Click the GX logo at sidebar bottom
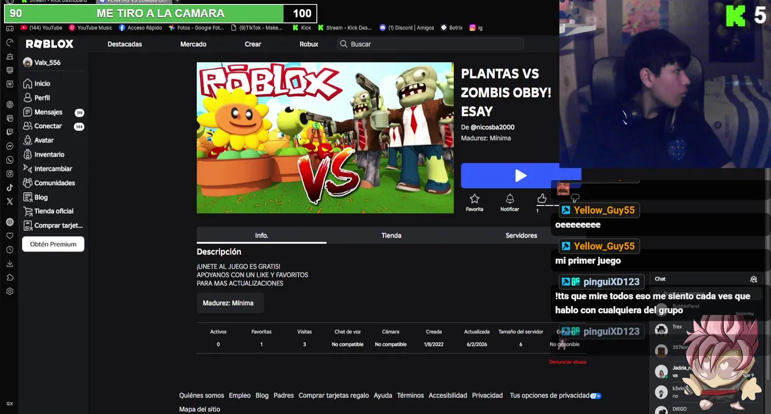The image size is (771, 414). tap(10, 404)
